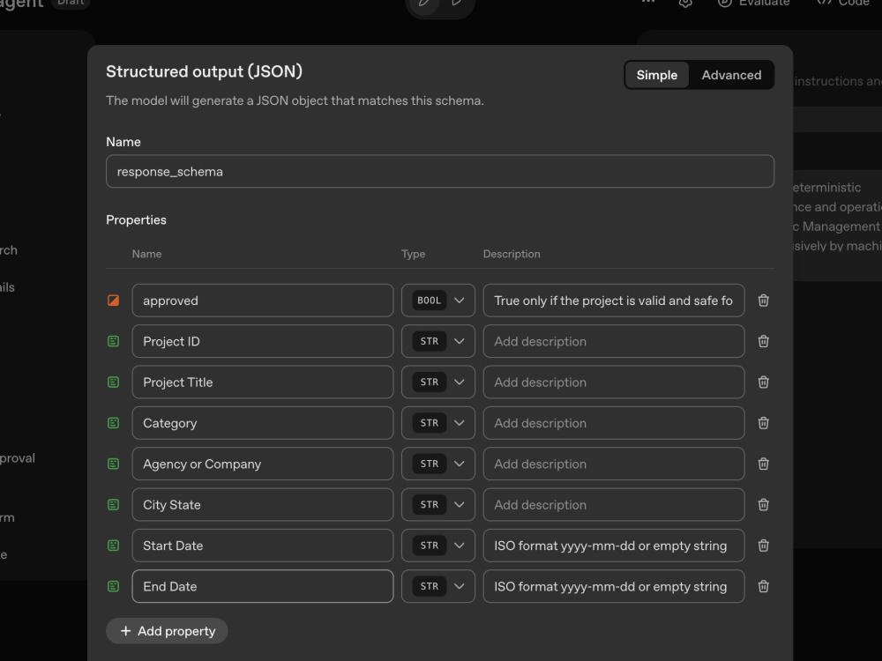
Task: Change the type of Project Title
Action: (438, 382)
